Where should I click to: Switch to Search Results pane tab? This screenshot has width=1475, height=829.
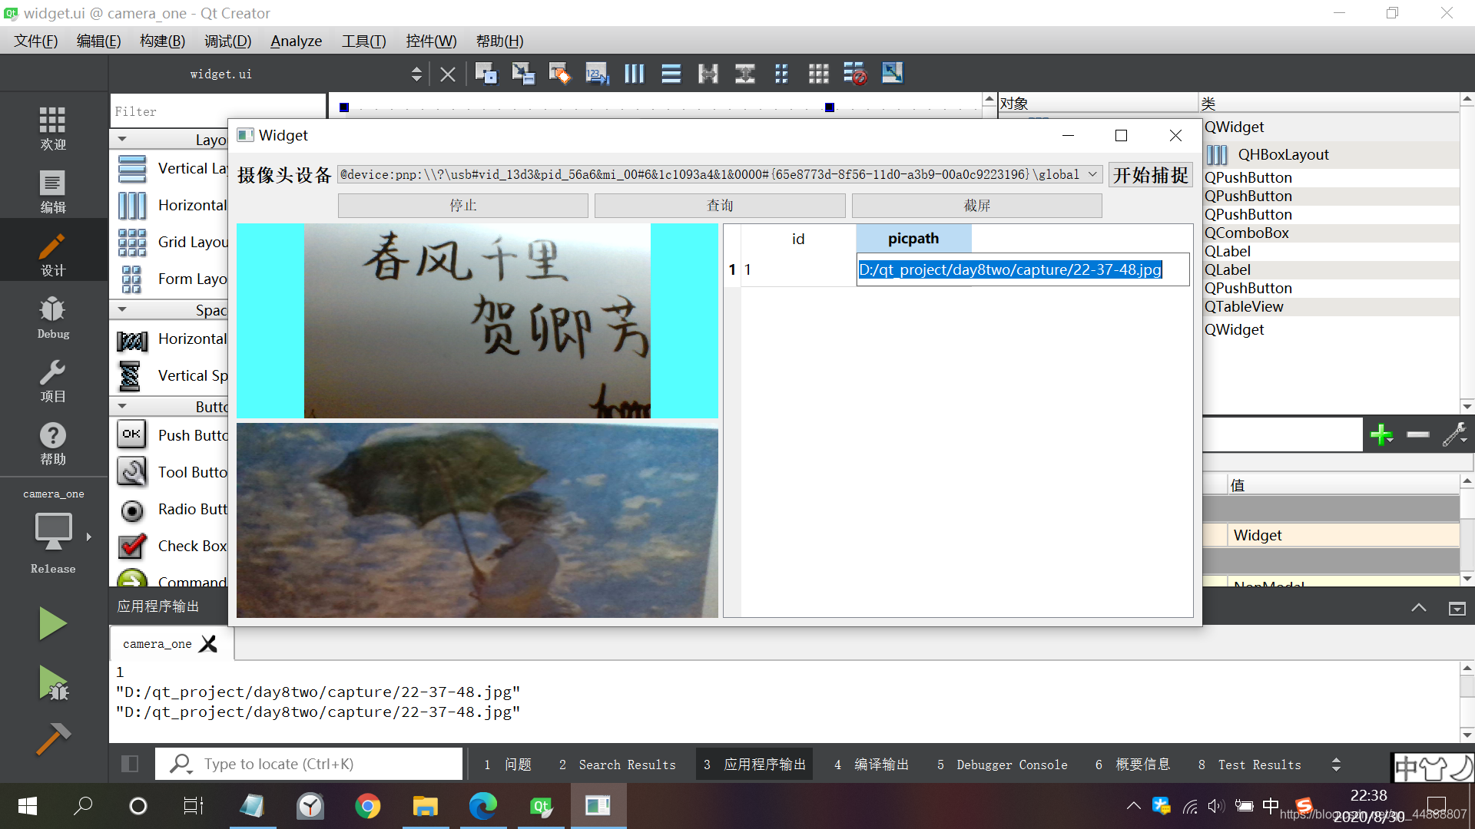pyautogui.click(x=617, y=765)
